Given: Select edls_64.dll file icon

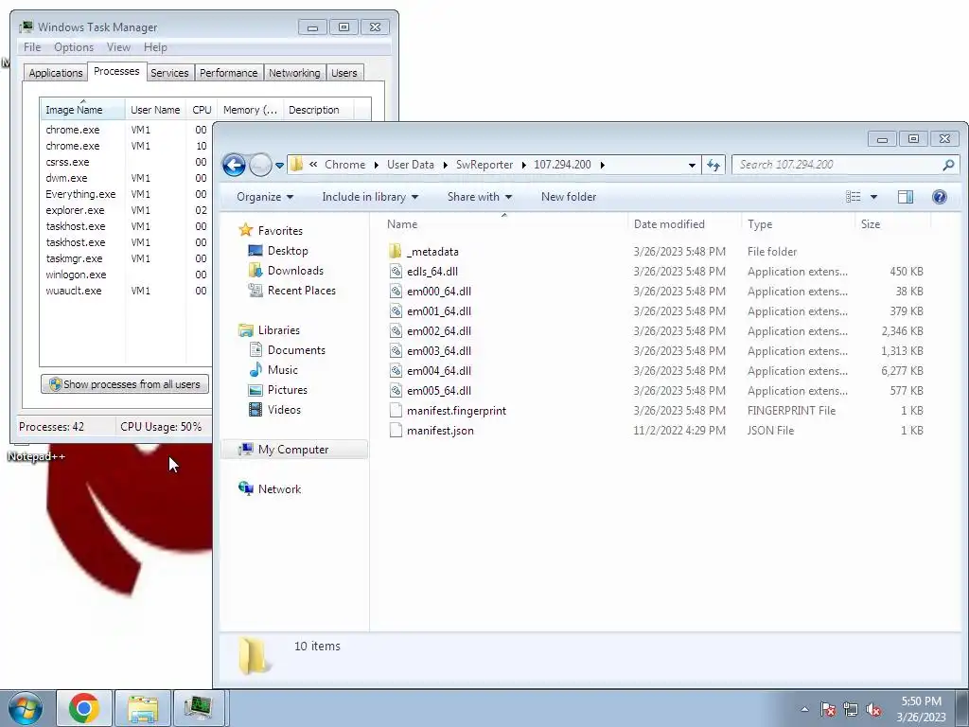Looking at the screenshot, I should point(396,272).
